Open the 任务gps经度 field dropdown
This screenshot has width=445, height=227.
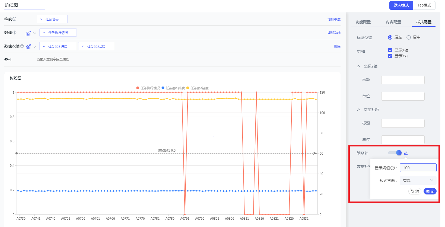(96, 46)
